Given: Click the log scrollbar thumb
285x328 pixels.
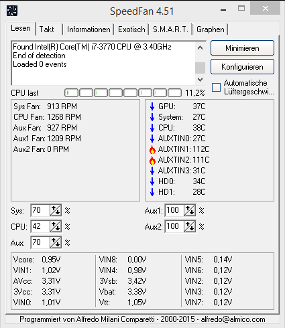Looking at the screenshot, I should (200, 68).
